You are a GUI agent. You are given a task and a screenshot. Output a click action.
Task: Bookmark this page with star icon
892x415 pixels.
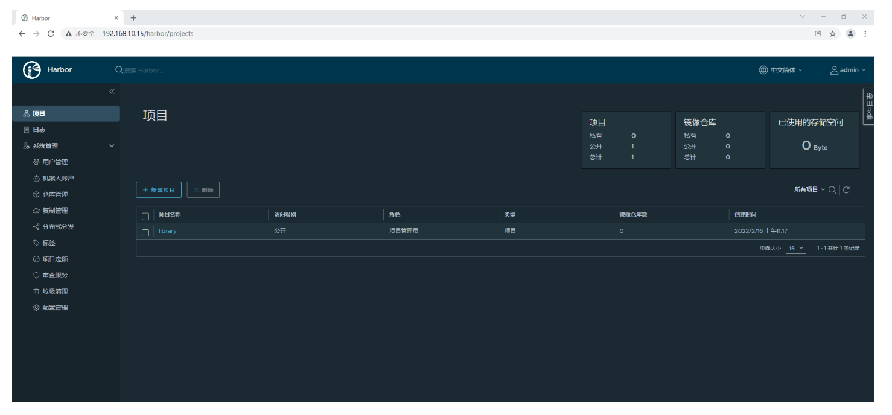pyautogui.click(x=833, y=34)
